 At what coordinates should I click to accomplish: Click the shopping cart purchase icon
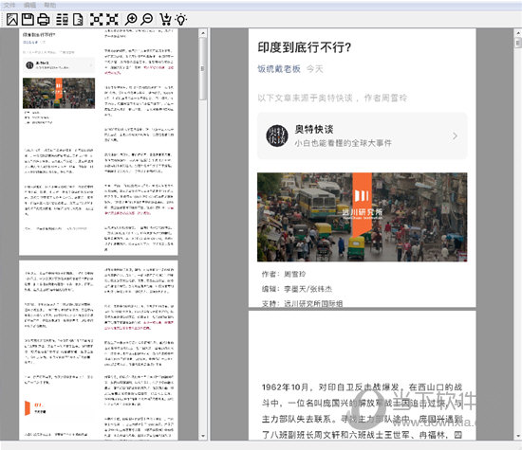pyautogui.click(x=165, y=20)
